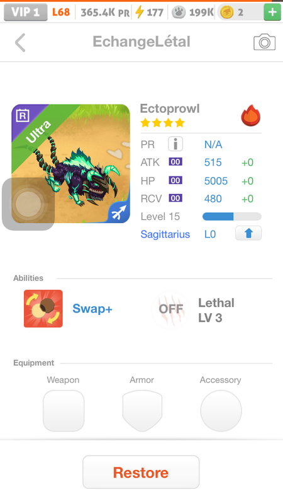Viewport: 283px width, 504px height.
Task: Tap the ATK 00 bonus badge
Action: pyautogui.click(x=175, y=162)
